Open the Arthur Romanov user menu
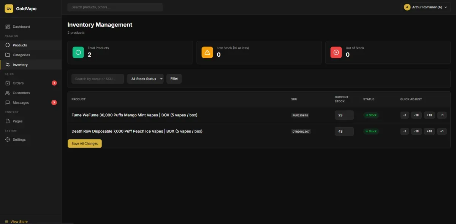Image resolution: width=456 pixels, height=224 pixels. point(425,7)
